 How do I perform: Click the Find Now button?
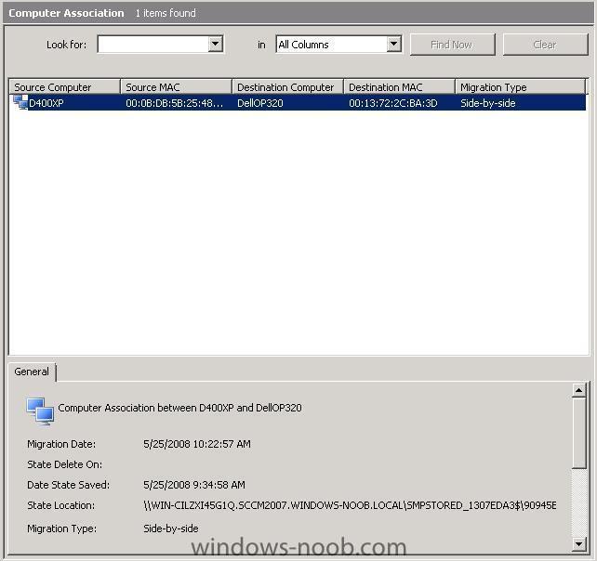[452, 45]
